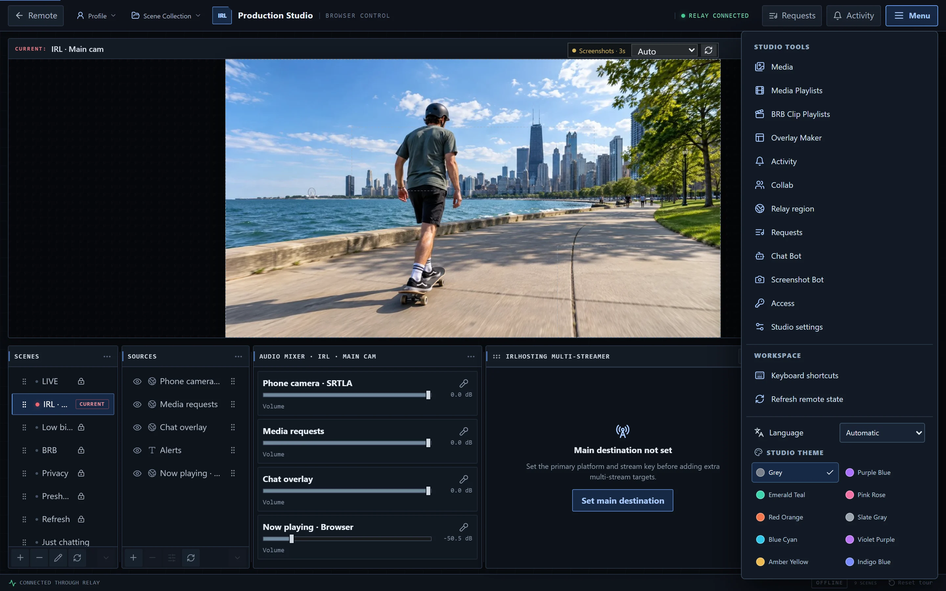
Task: Click the Set main destination button
Action: tap(623, 500)
